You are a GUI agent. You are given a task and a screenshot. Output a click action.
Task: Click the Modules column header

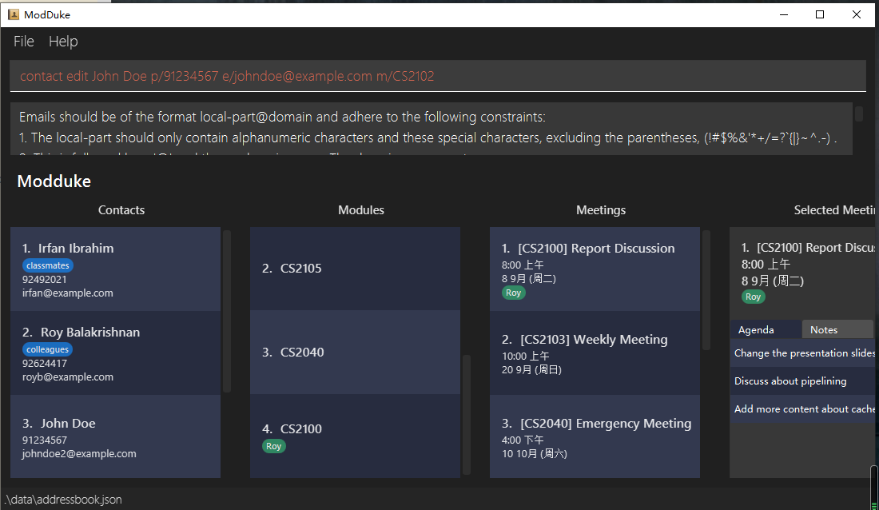pyautogui.click(x=361, y=209)
